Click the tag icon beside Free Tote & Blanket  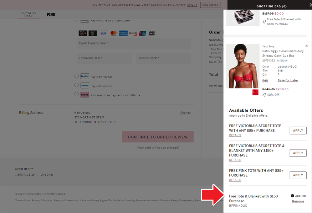[264, 21]
